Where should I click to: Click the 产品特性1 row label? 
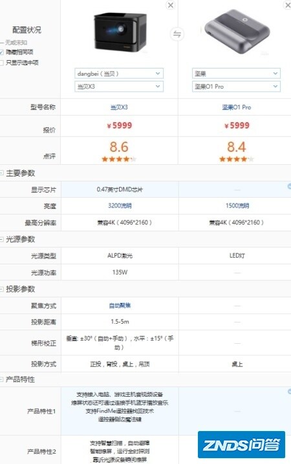41,411
